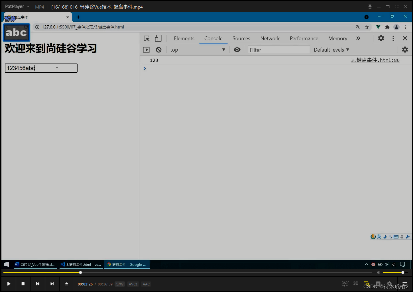Play the video in PotPlayer
This screenshot has width=413, height=292.
coord(9,284)
